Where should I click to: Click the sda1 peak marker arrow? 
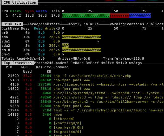(x=98, y=41)
